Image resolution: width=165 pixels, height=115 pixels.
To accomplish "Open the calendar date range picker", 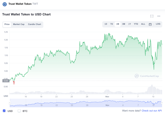I will tap(150, 24).
